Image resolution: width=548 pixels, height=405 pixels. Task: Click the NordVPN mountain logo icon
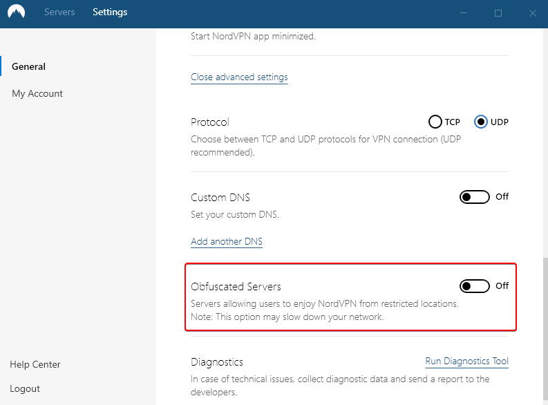[x=16, y=12]
